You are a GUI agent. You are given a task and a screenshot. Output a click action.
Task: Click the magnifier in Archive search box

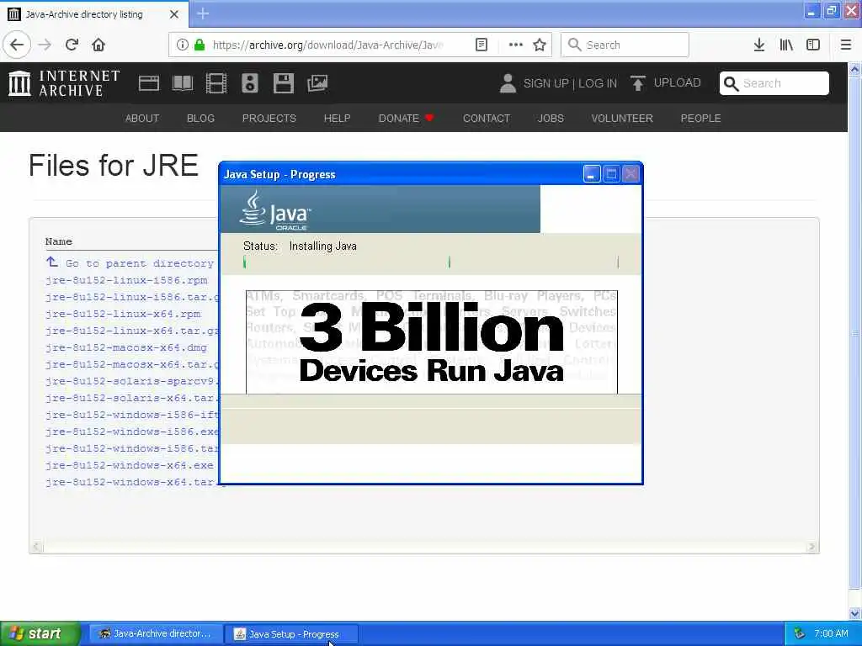[731, 83]
